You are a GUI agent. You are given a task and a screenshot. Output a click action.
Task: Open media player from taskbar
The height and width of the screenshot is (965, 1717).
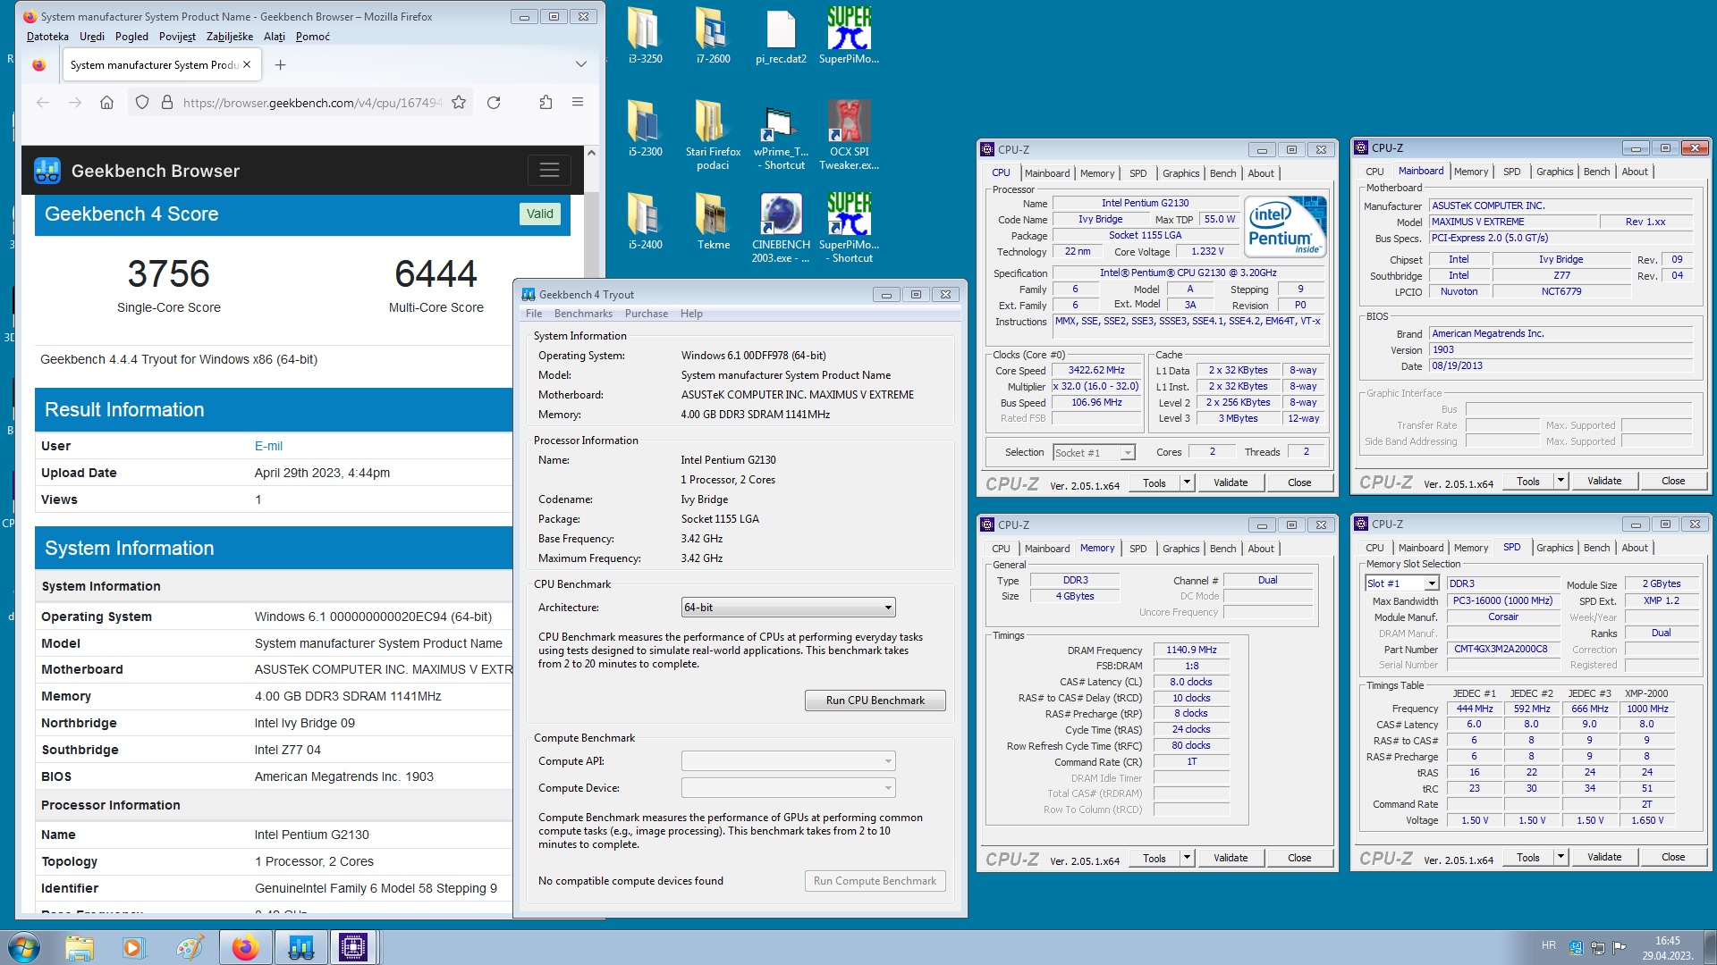pos(133,947)
